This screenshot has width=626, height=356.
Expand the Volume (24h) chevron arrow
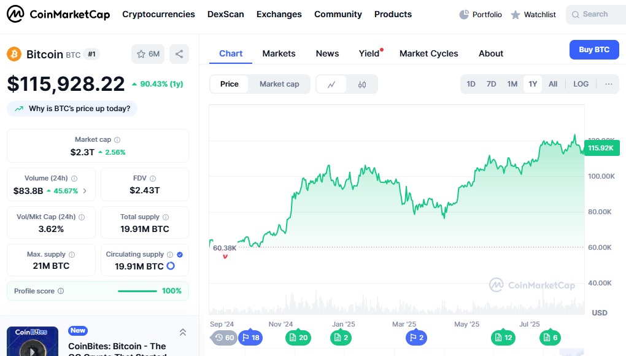85,191
